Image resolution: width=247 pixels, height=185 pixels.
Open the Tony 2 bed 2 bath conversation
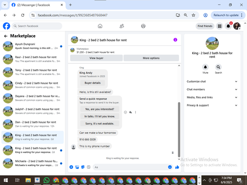point(33,72)
